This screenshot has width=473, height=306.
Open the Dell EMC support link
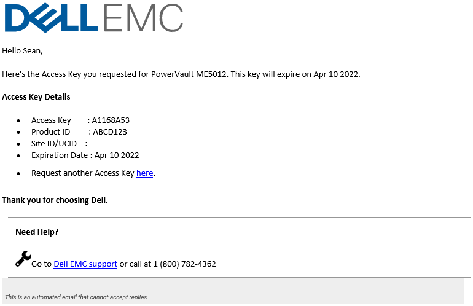point(85,264)
